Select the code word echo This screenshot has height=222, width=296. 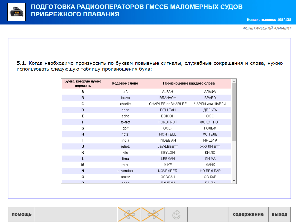125,116
